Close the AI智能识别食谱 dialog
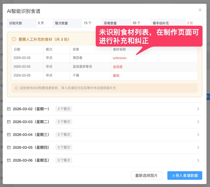This screenshot has height=187, width=210. [x=200, y=10]
